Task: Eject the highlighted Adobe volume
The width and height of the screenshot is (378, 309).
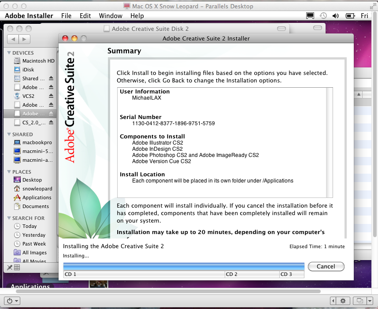Action: [x=51, y=114]
